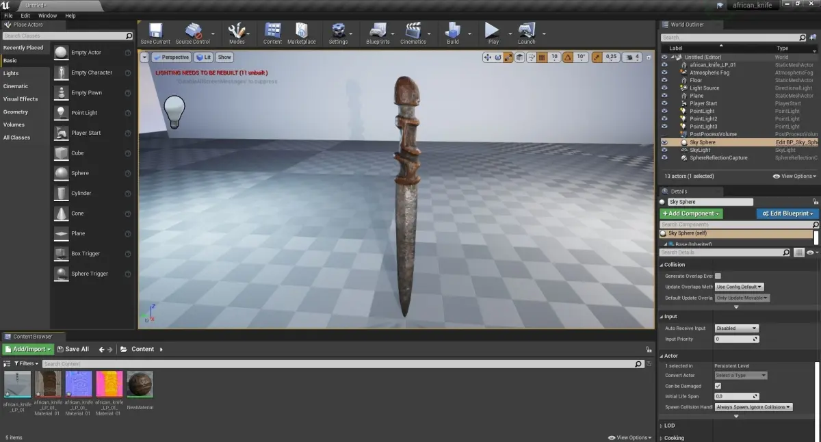
Task: Enable Generate Overlap Events checkbox
Action: pyautogui.click(x=718, y=276)
